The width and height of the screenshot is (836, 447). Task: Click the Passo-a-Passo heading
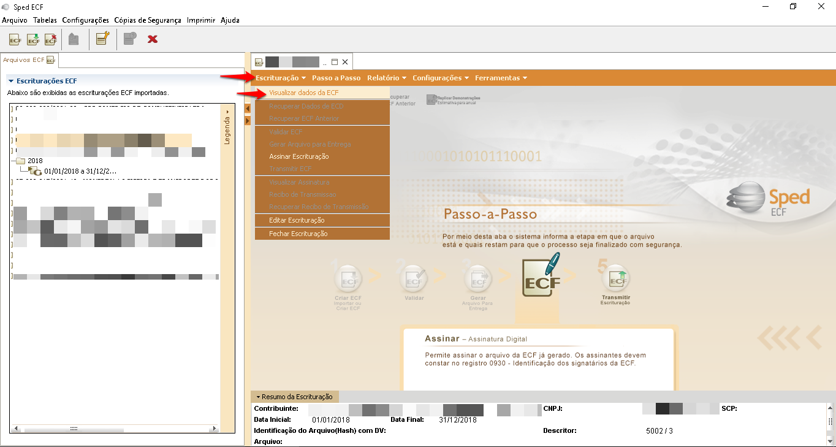click(490, 215)
